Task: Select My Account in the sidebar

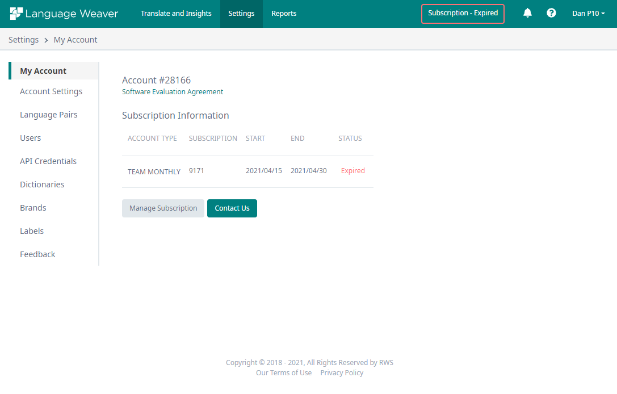Action: tap(54, 71)
